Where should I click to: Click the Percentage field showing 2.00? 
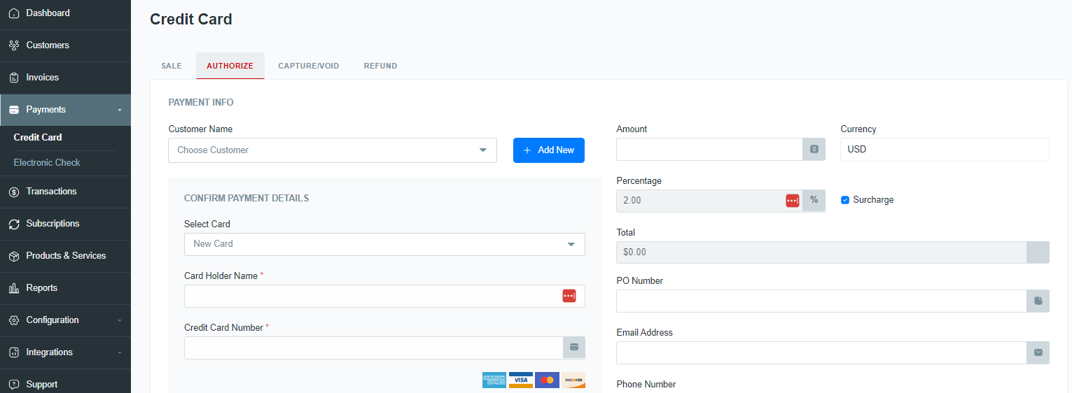pos(709,201)
